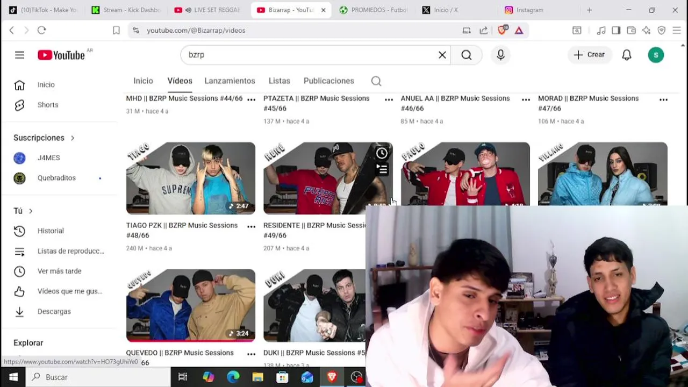Add RESIDENTE video to the queue

(x=382, y=170)
